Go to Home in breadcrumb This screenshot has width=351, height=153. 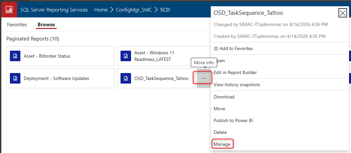[x=101, y=10]
